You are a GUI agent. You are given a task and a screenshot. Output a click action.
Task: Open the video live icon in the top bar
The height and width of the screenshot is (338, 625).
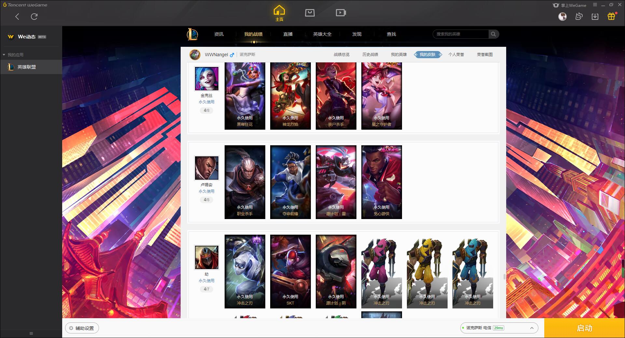(x=341, y=13)
